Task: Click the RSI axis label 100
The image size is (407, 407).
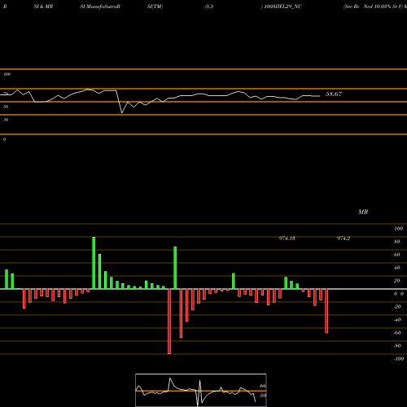Action: click(7, 74)
